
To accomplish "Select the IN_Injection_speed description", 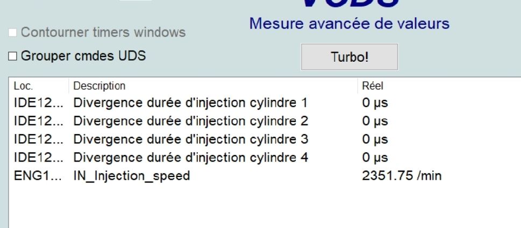I will (x=131, y=175).
